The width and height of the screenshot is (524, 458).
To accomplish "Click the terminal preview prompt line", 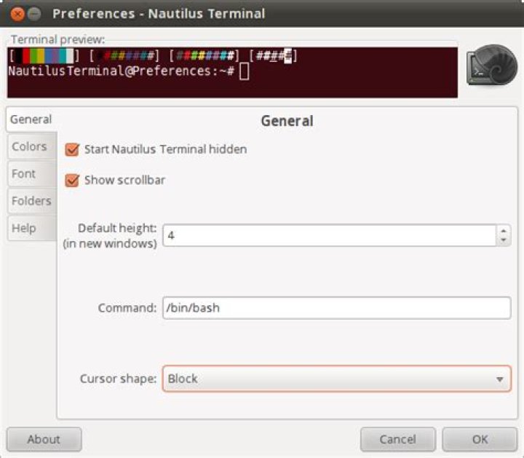I will 128,71.
